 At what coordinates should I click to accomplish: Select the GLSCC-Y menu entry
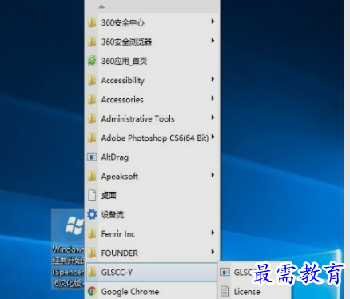click(152, 272)
